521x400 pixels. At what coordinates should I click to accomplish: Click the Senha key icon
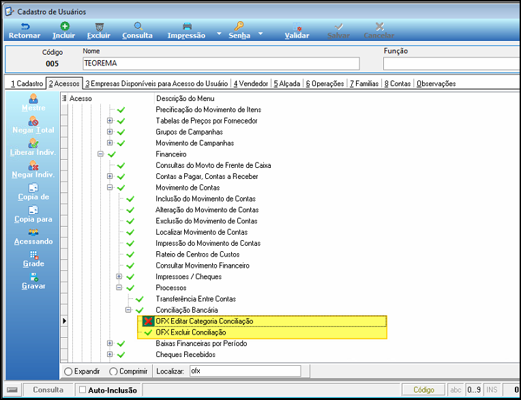click(x=239, y=26)
